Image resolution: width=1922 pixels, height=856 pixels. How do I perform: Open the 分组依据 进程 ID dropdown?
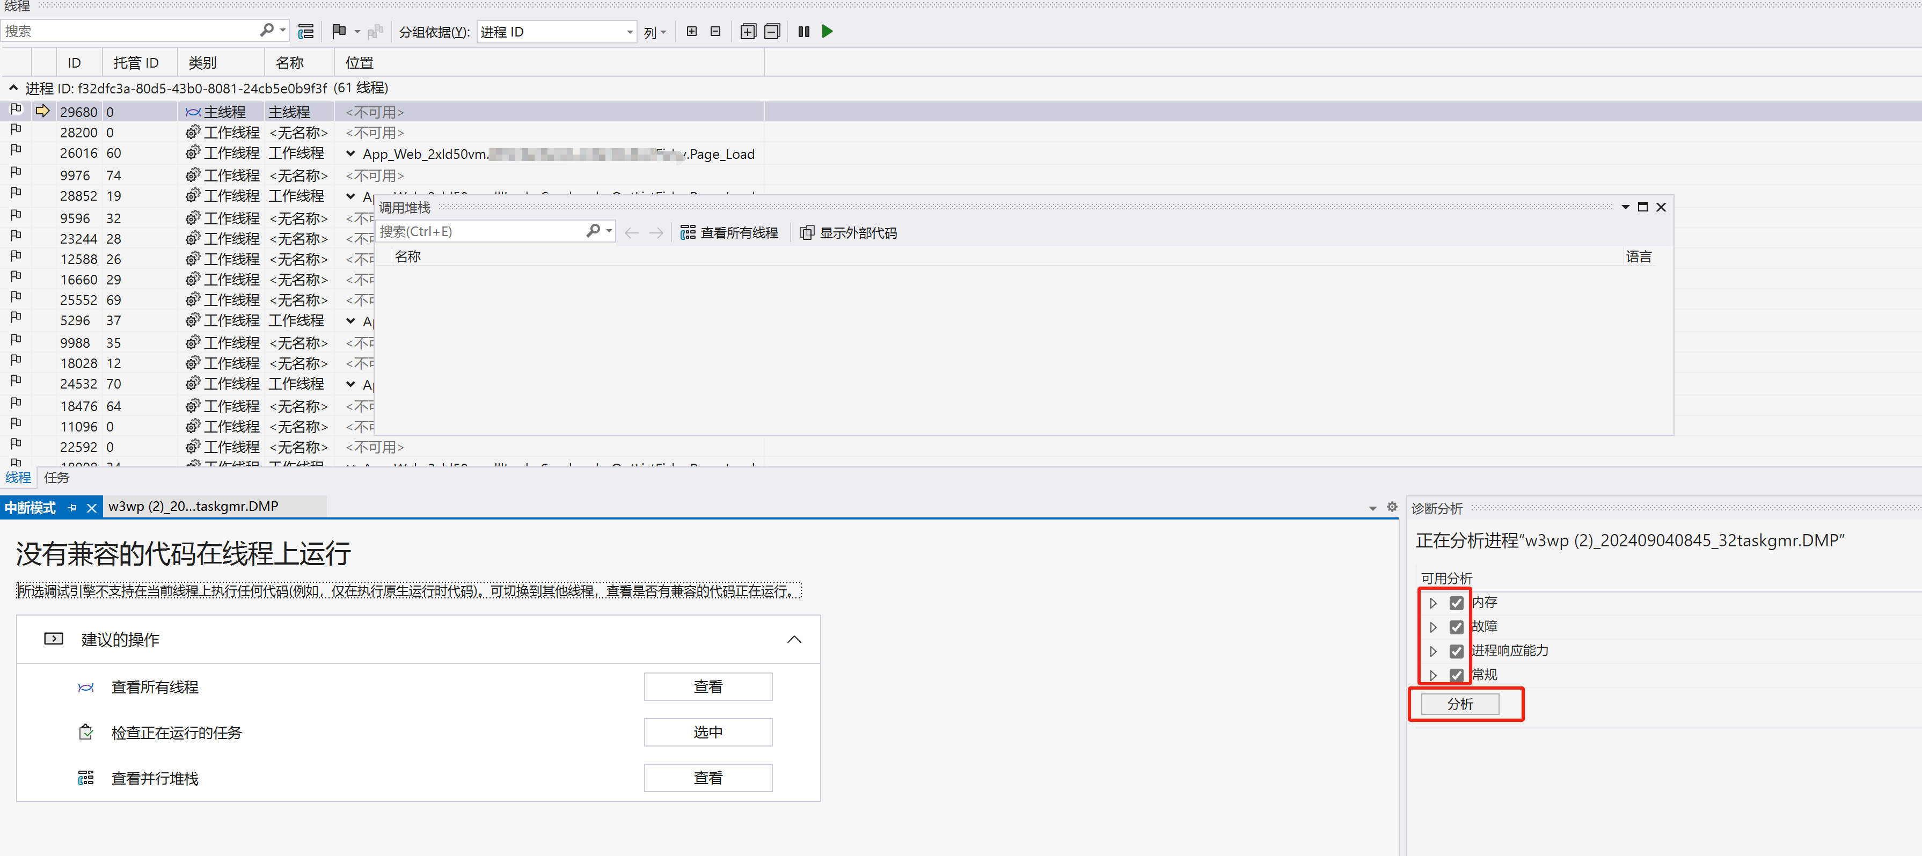pos(629,32)
